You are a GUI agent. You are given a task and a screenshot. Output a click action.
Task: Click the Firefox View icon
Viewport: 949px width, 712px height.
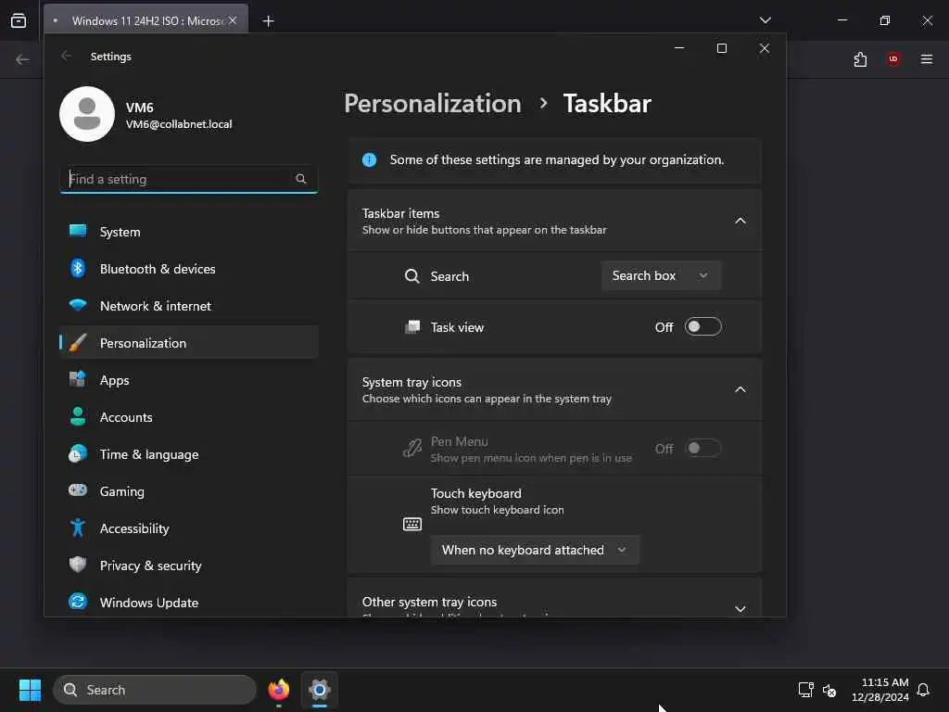(x=19, y=20)
